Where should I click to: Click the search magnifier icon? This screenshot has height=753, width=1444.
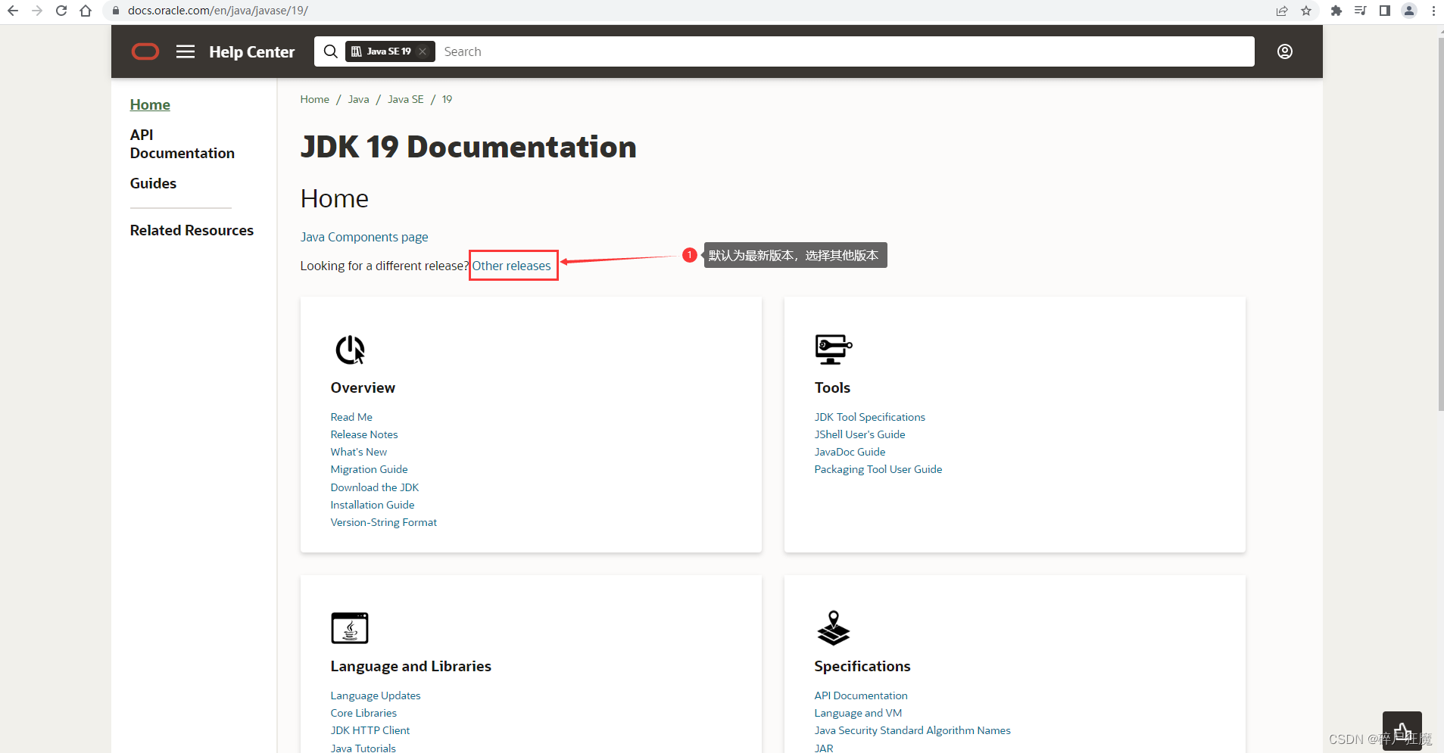(331, 51)
